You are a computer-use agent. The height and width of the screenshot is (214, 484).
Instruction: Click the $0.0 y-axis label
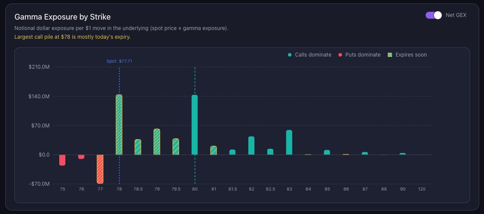click(x=44, y=155)
